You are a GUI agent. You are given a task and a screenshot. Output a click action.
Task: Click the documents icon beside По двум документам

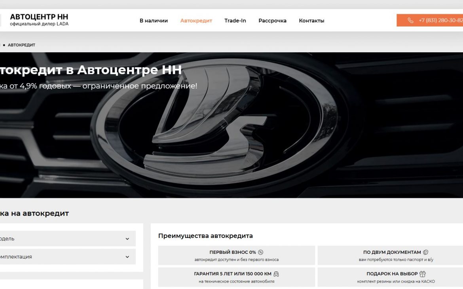[x=426, y=252]
